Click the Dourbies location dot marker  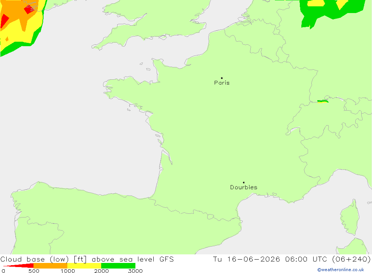point(244,182)
